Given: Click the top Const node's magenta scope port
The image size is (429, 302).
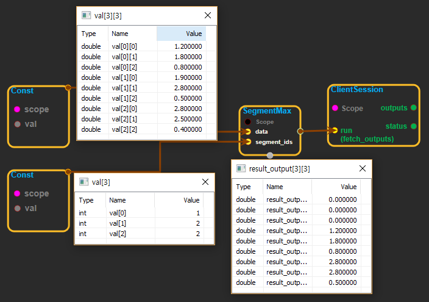Looking at the screenshot, I should pyautogui.click(x=17, y=109).
